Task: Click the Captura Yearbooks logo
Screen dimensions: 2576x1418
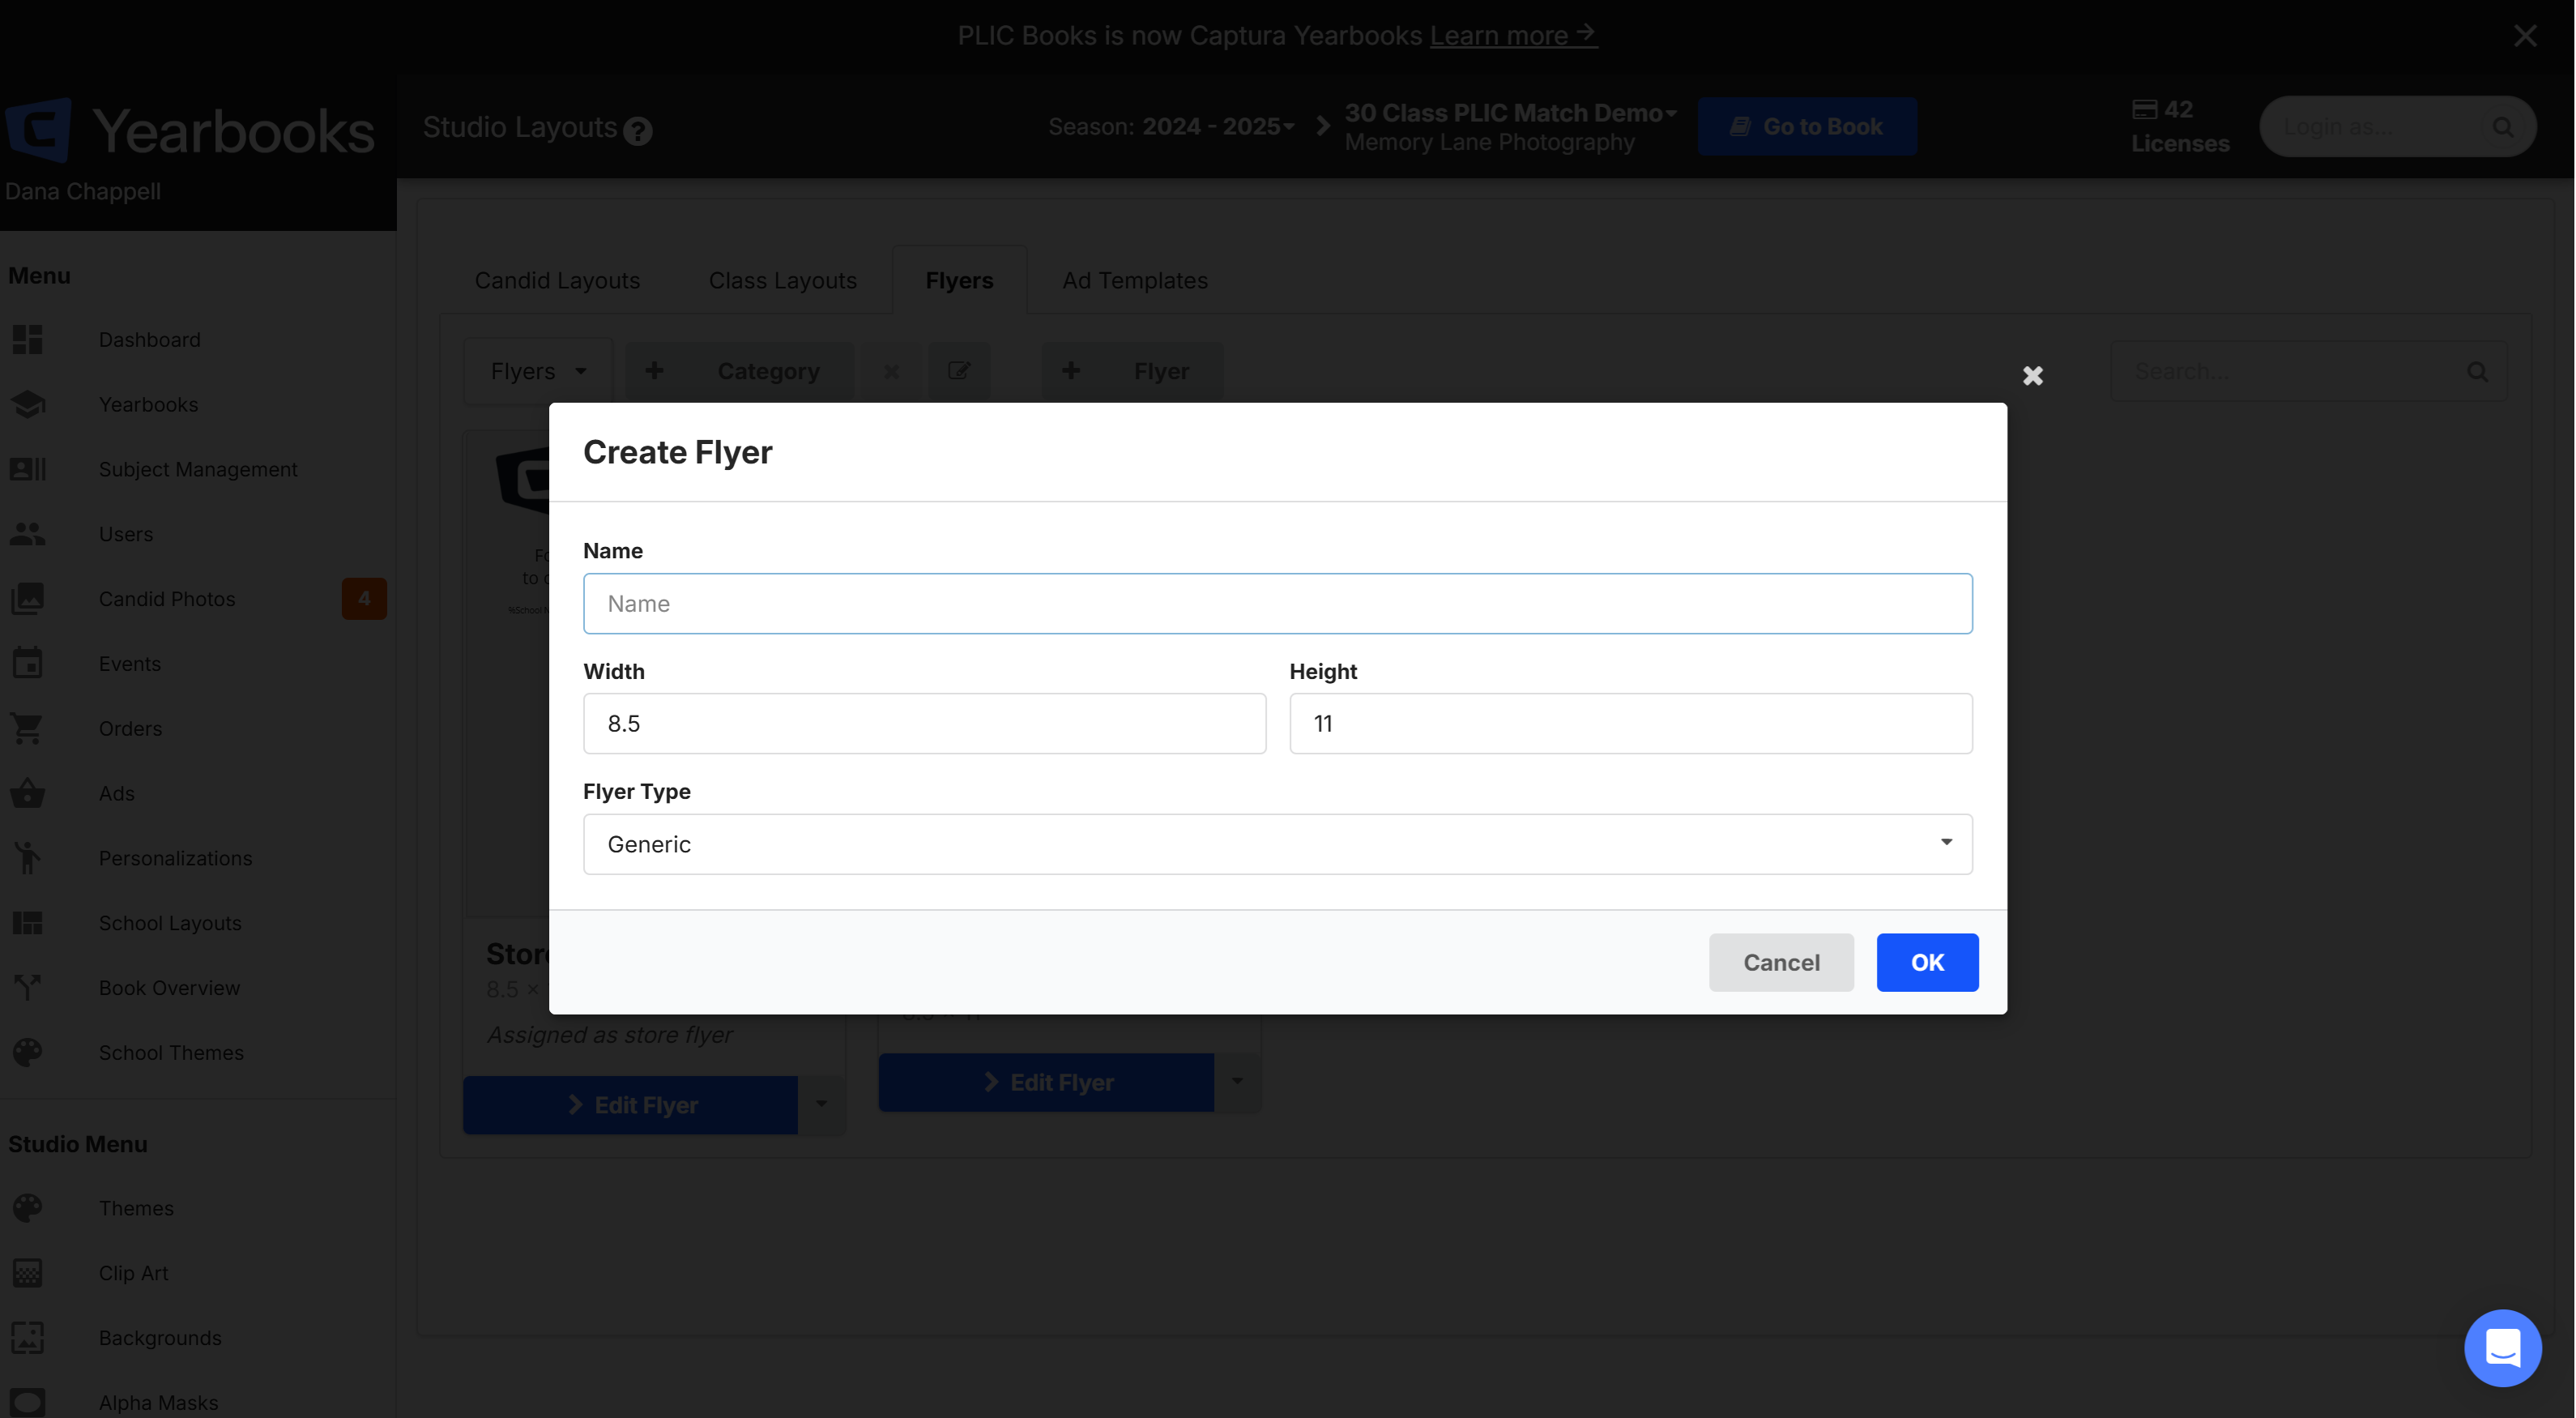Action: tap(190, 130)
